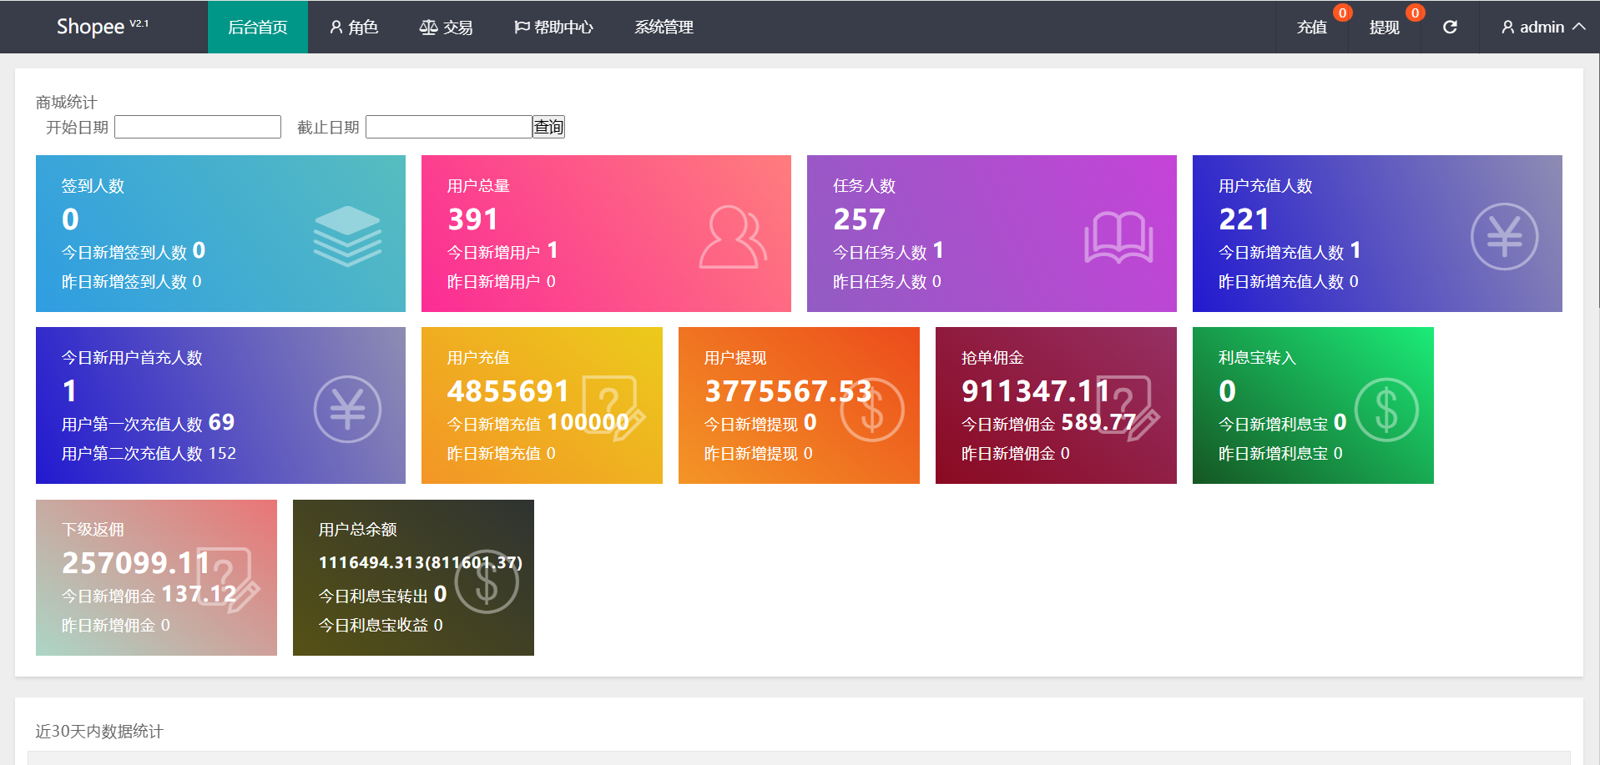The height and width of the screenshot is (765, 1600).
Task: Click the 用户提现 total 3775567.53
Action: 788,391
